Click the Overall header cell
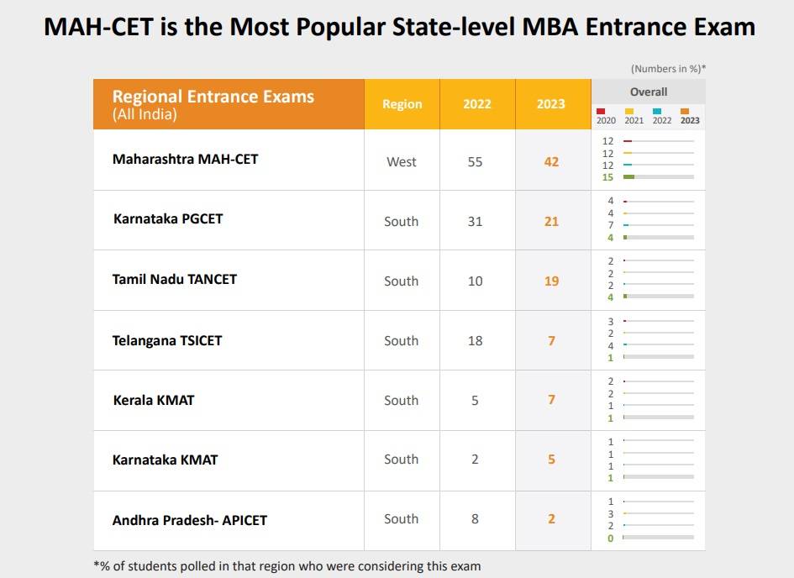This screenshot has height=578, width=794. tap(649, 92)
